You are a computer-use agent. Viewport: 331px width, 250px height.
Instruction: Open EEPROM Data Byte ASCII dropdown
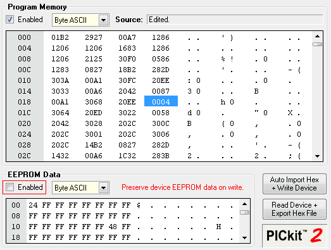[103, 188]
